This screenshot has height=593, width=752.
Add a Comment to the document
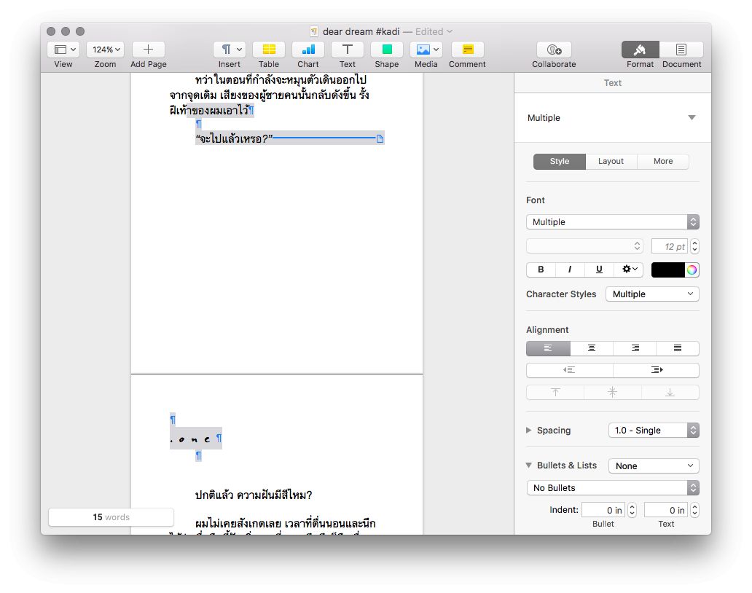[467, 50]
